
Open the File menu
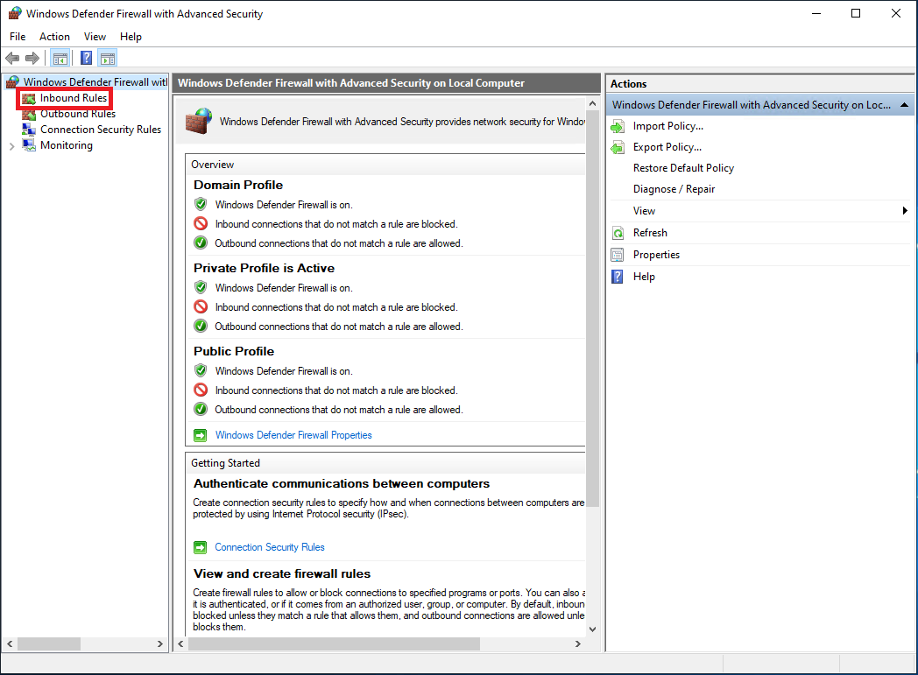pyautogui.click(x=18, y=37)
